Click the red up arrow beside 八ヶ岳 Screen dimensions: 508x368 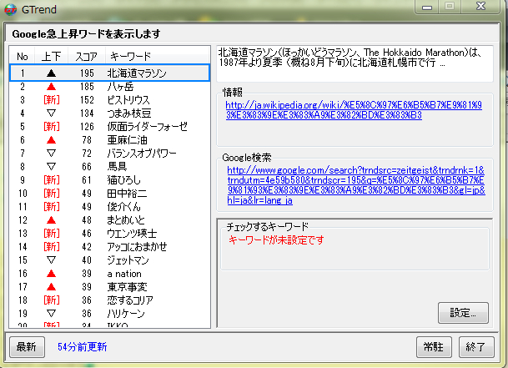click(51, 87)
